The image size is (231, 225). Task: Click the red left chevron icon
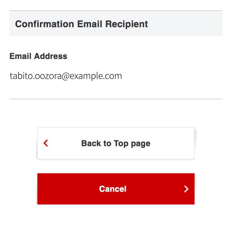(46, 143)
